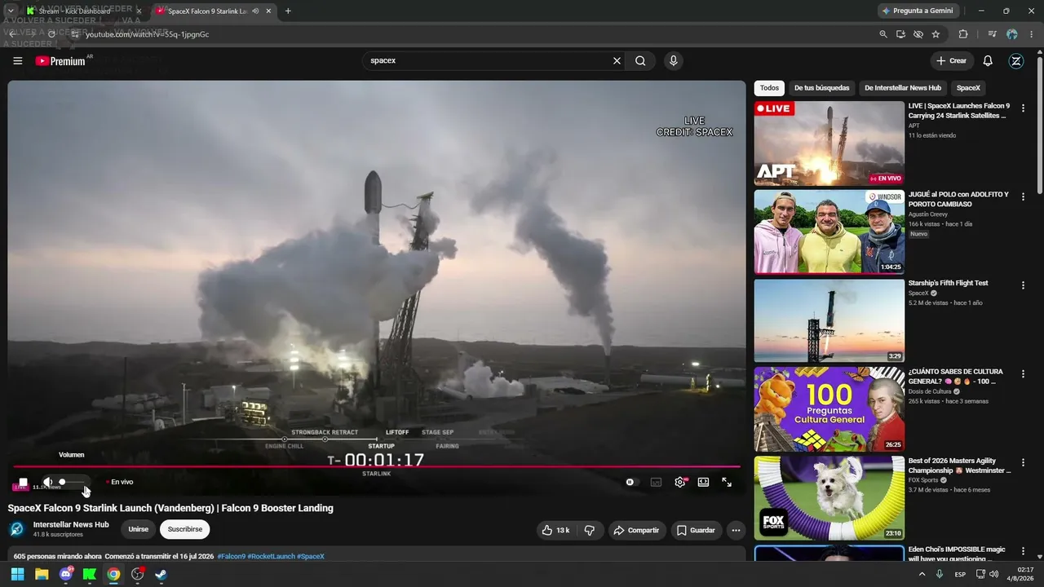Screen dimensions: 1044x587
Task: Open the Chrome profile avatar
Action: pyautogui.click(x=1012, y=34)
